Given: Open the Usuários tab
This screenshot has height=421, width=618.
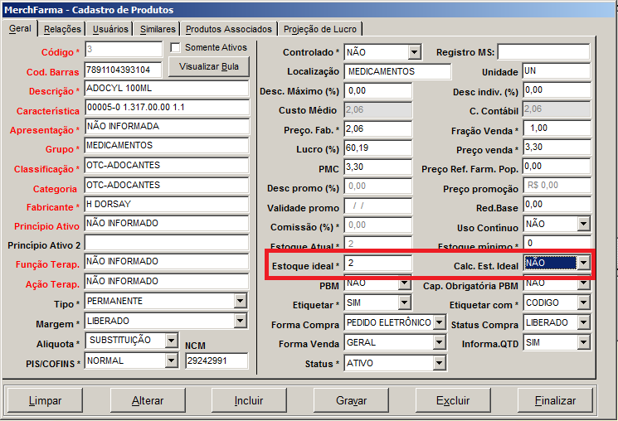Looking at the screenshot, I should [x=110, y=29].
